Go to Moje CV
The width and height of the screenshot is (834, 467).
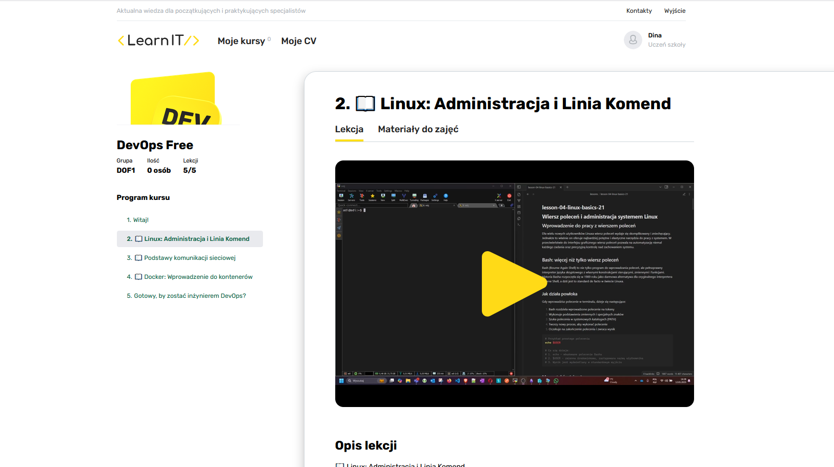298,41
